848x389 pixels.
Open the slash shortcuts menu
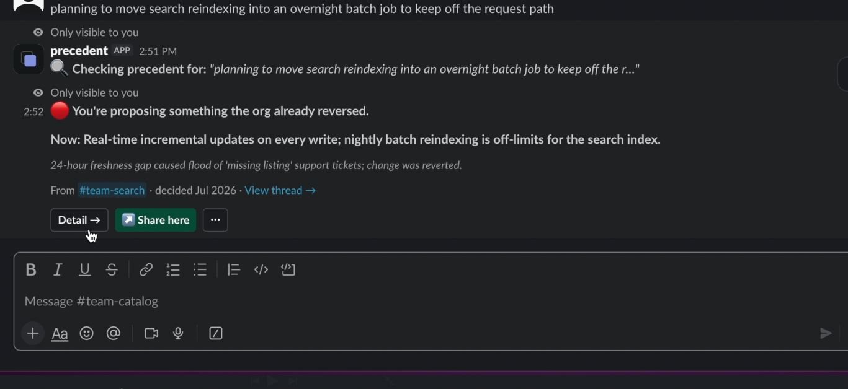[x=216, y=333]
